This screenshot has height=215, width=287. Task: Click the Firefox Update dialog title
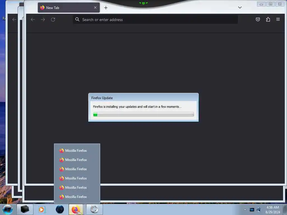[x=102, y=98]
